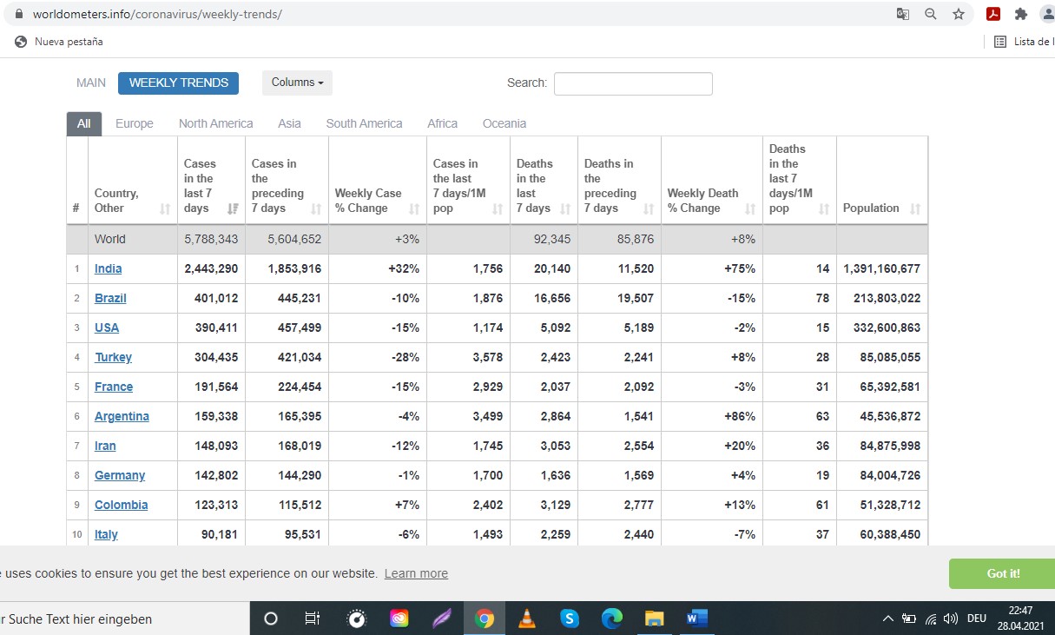This screenshot has height=635, width=1055.
Task: Select the South America tab
Action: tap(364, 123)
